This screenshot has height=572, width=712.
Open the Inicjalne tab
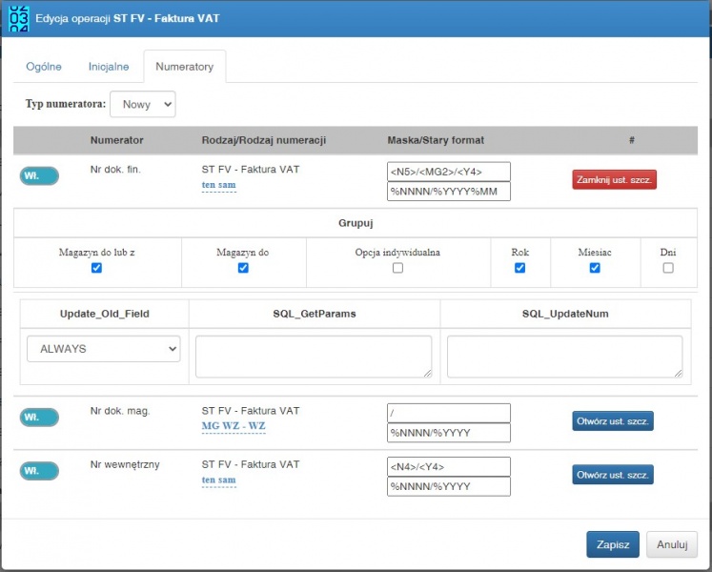click(109, 67)
